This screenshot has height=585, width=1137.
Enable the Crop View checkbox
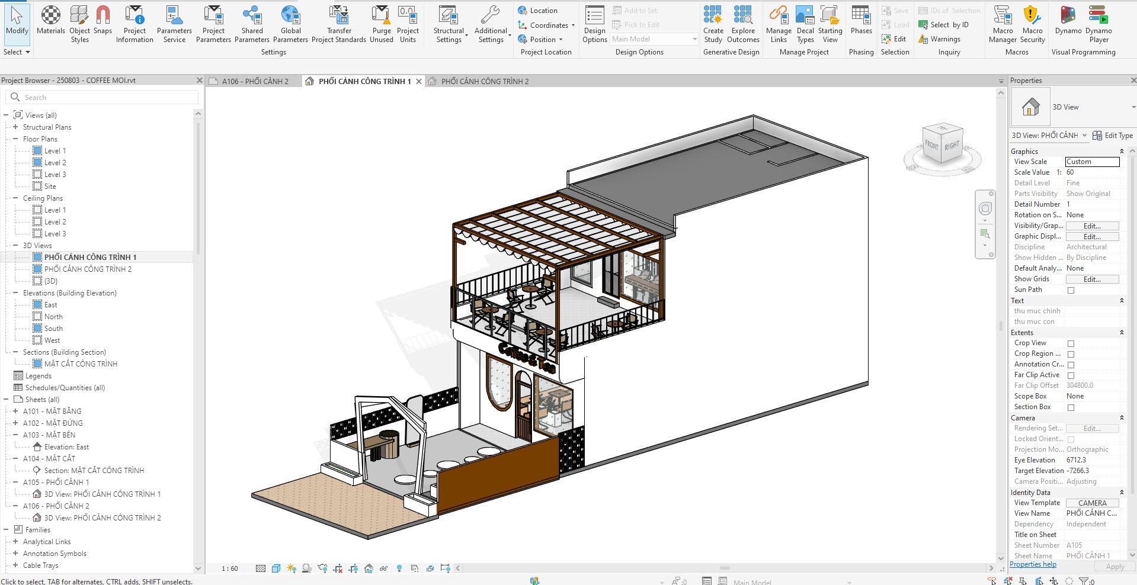point(1071,343)
